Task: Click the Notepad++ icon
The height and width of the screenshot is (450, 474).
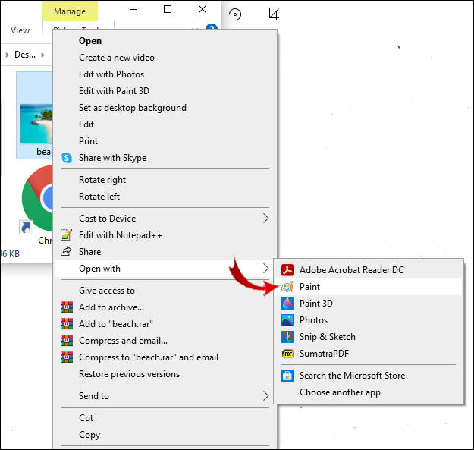Action: 67,235
